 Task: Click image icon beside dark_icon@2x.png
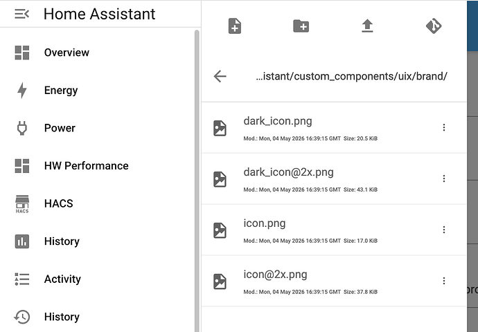pos(220,179)
